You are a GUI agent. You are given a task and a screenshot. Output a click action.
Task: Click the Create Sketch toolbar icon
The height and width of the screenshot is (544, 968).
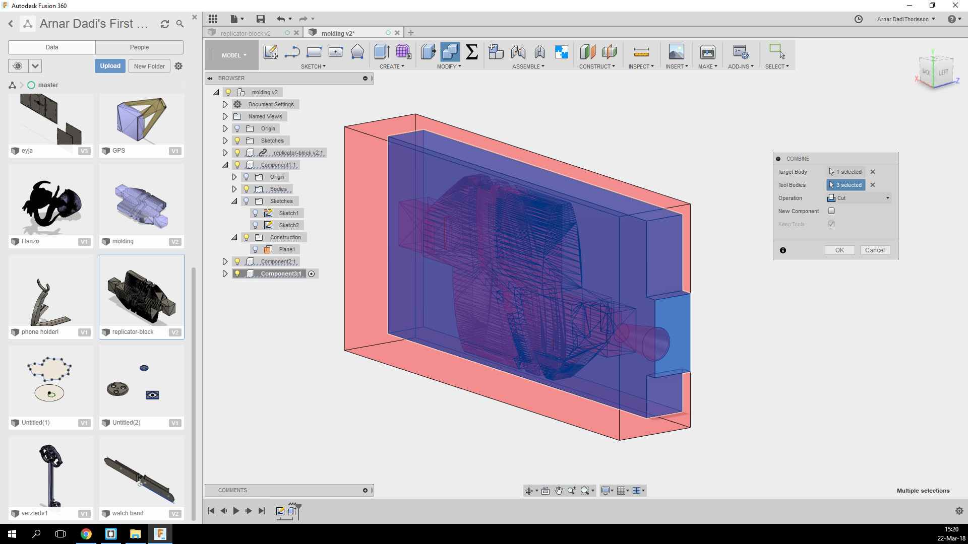tap(270, 52)
